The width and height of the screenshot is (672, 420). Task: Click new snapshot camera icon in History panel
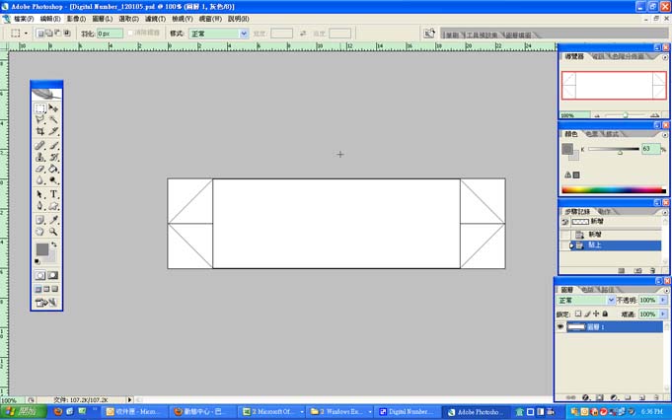(638, 270)
